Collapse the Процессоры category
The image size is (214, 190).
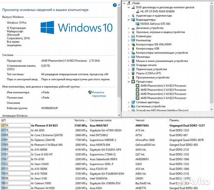click(x=129, y=82)
